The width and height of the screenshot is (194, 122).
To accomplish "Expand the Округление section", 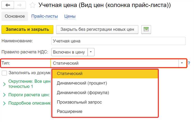I will tap(4, 84).
